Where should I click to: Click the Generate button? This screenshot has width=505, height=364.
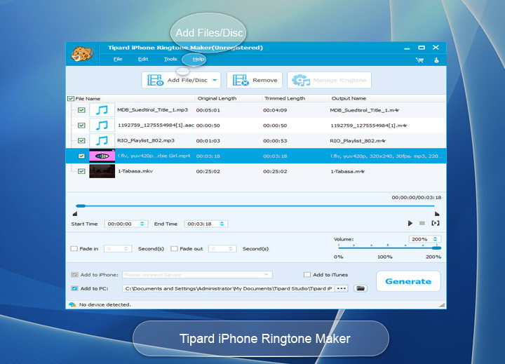click(408, 281)
